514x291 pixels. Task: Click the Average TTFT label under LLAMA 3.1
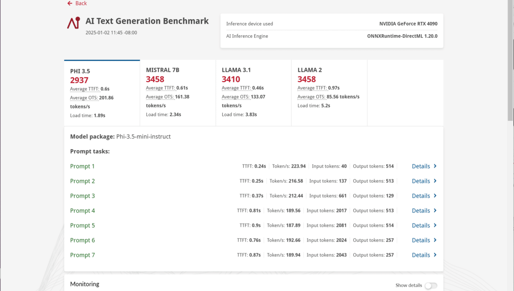tap(236, 88)
